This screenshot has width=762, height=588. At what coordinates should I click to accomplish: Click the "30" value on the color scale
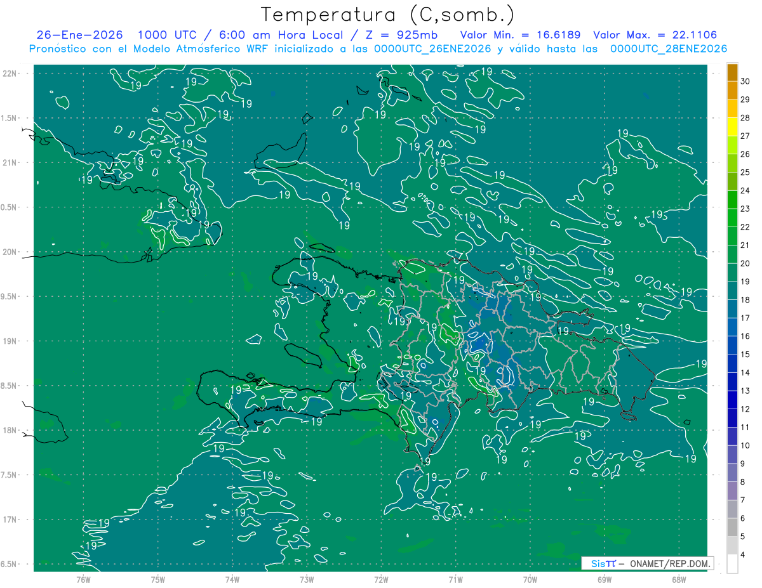pyautogui.click(x=745, y=81)
